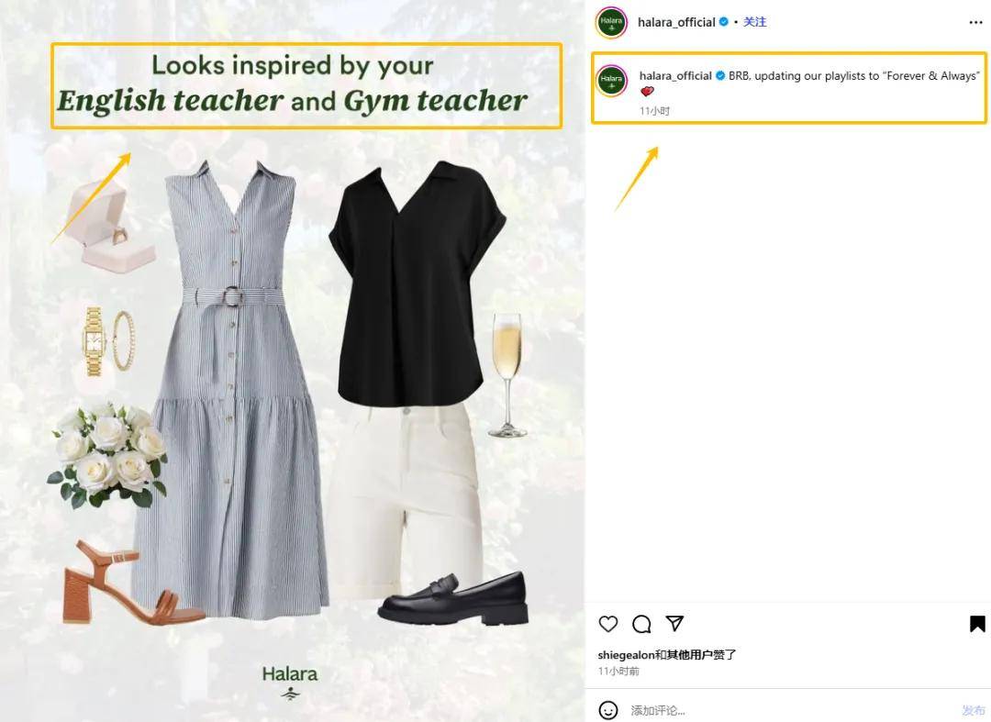Like the post with the heart icon
The width and height of the screenshot is (991, 722).
607,624
